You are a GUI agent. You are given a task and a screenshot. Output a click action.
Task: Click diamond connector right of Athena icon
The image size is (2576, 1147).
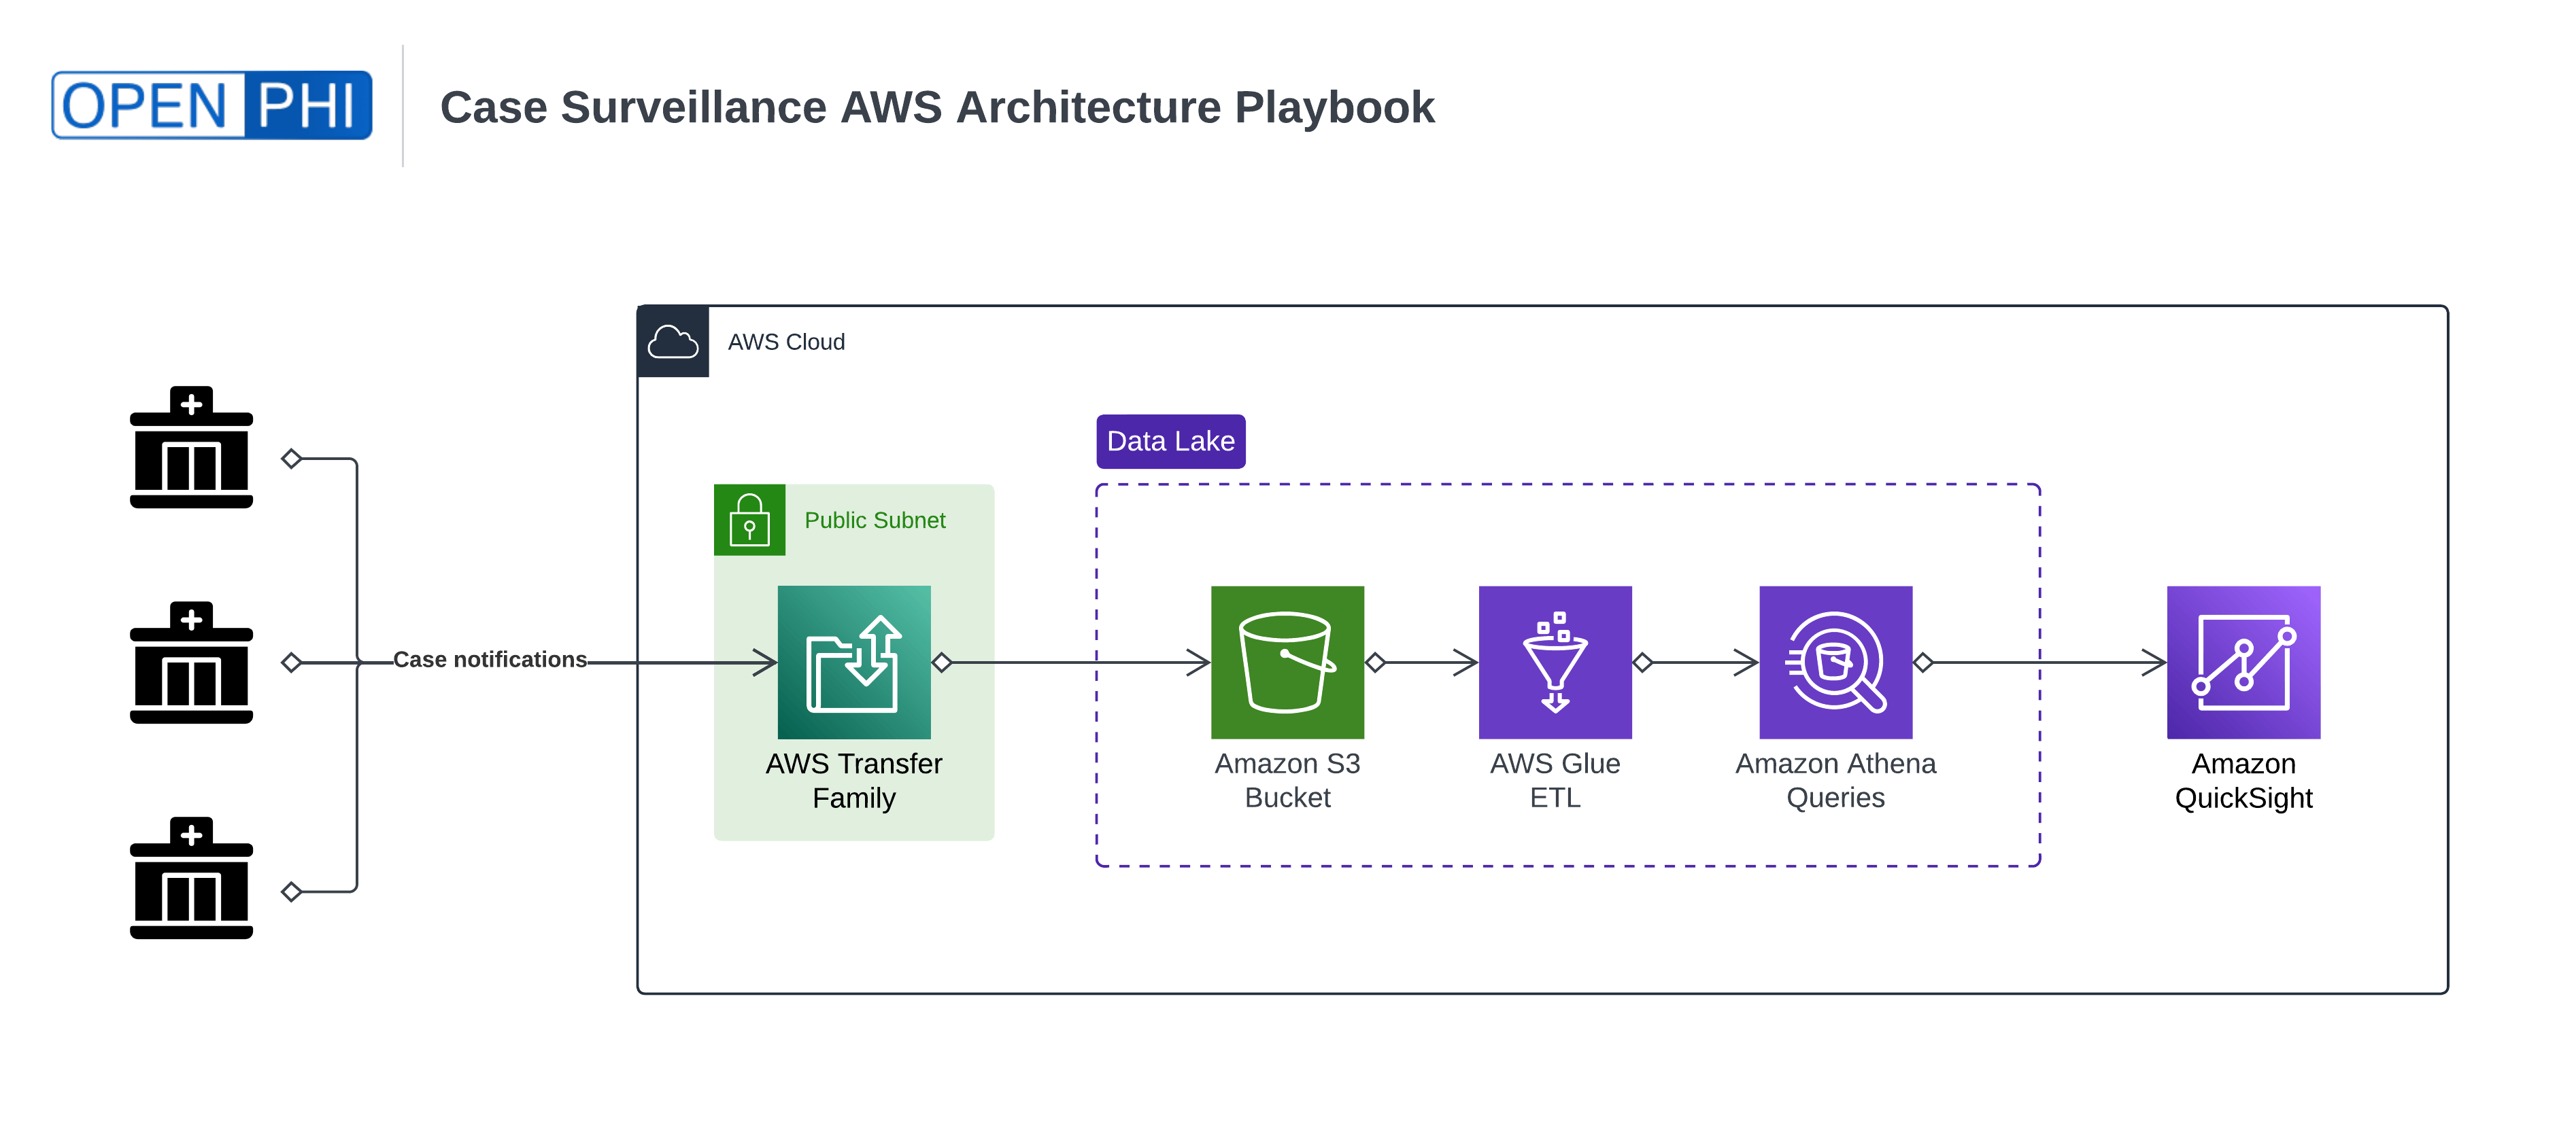1924,663
